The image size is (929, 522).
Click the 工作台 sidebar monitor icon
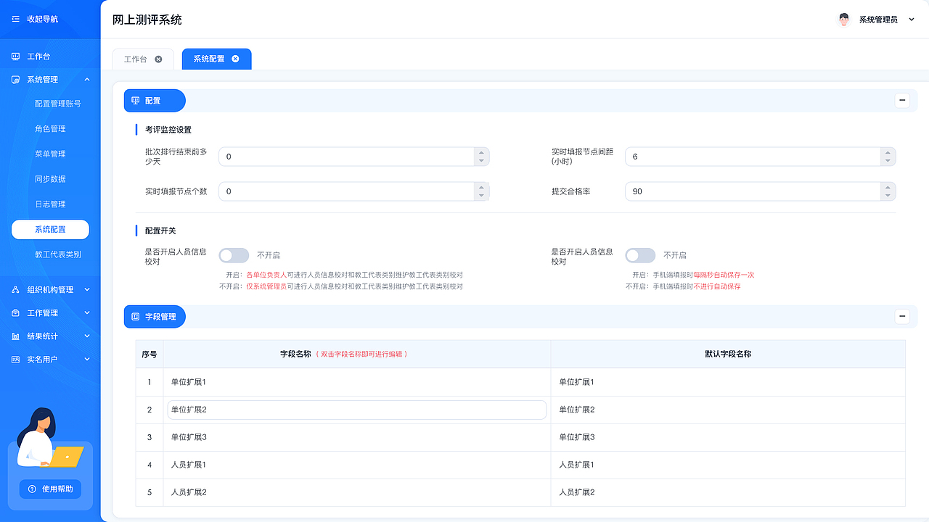pos(16,57)
